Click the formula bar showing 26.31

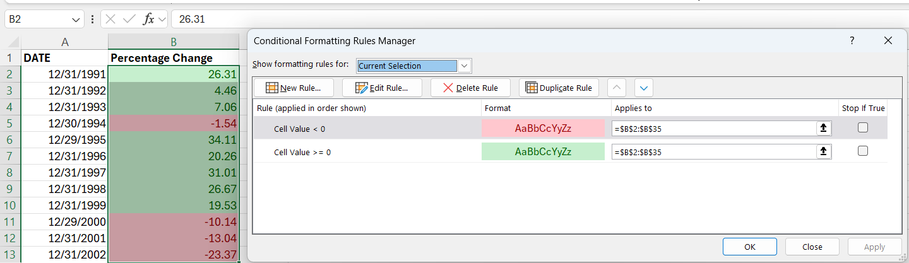coord(540,20)
